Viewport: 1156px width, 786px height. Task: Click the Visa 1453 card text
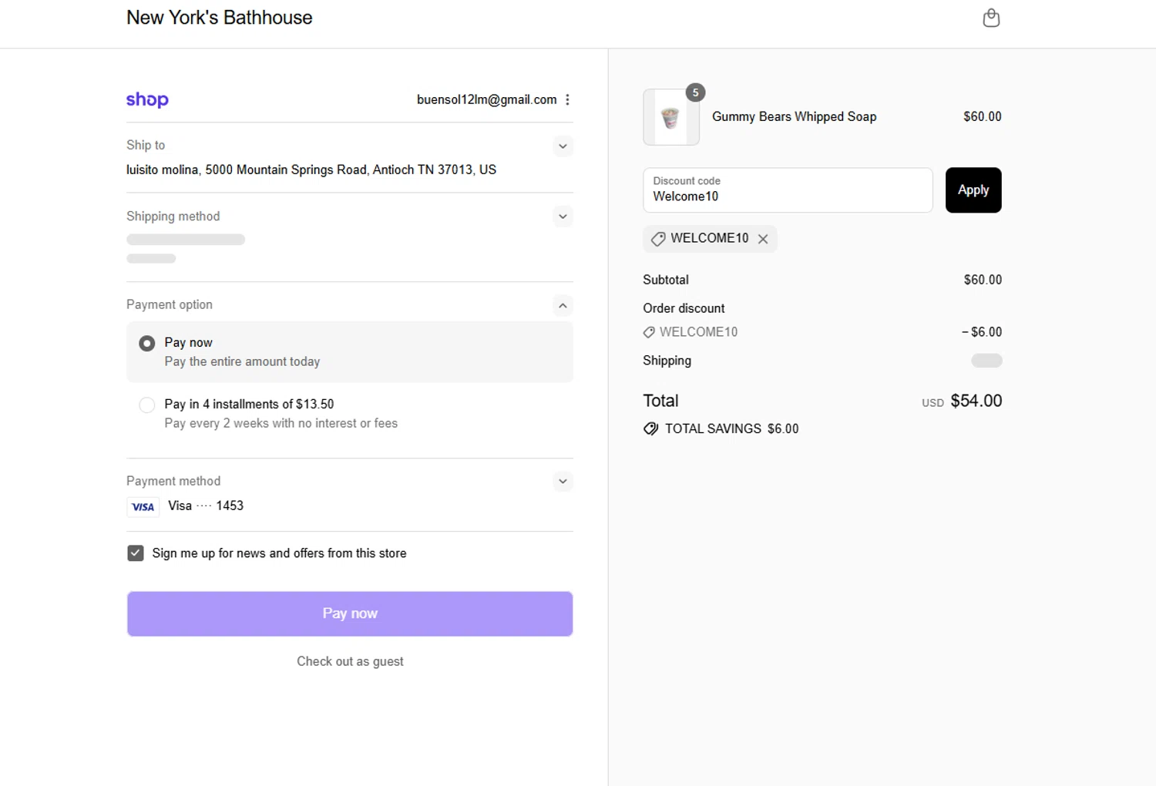(206, 506)
